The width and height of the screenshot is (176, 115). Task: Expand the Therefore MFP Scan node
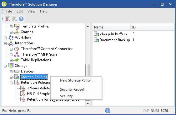11,55
